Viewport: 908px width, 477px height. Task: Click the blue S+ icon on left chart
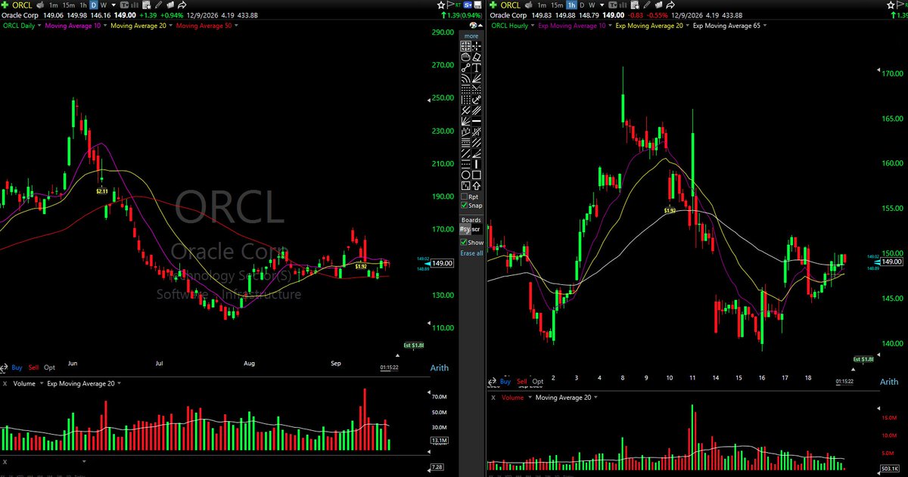point(468,5)
